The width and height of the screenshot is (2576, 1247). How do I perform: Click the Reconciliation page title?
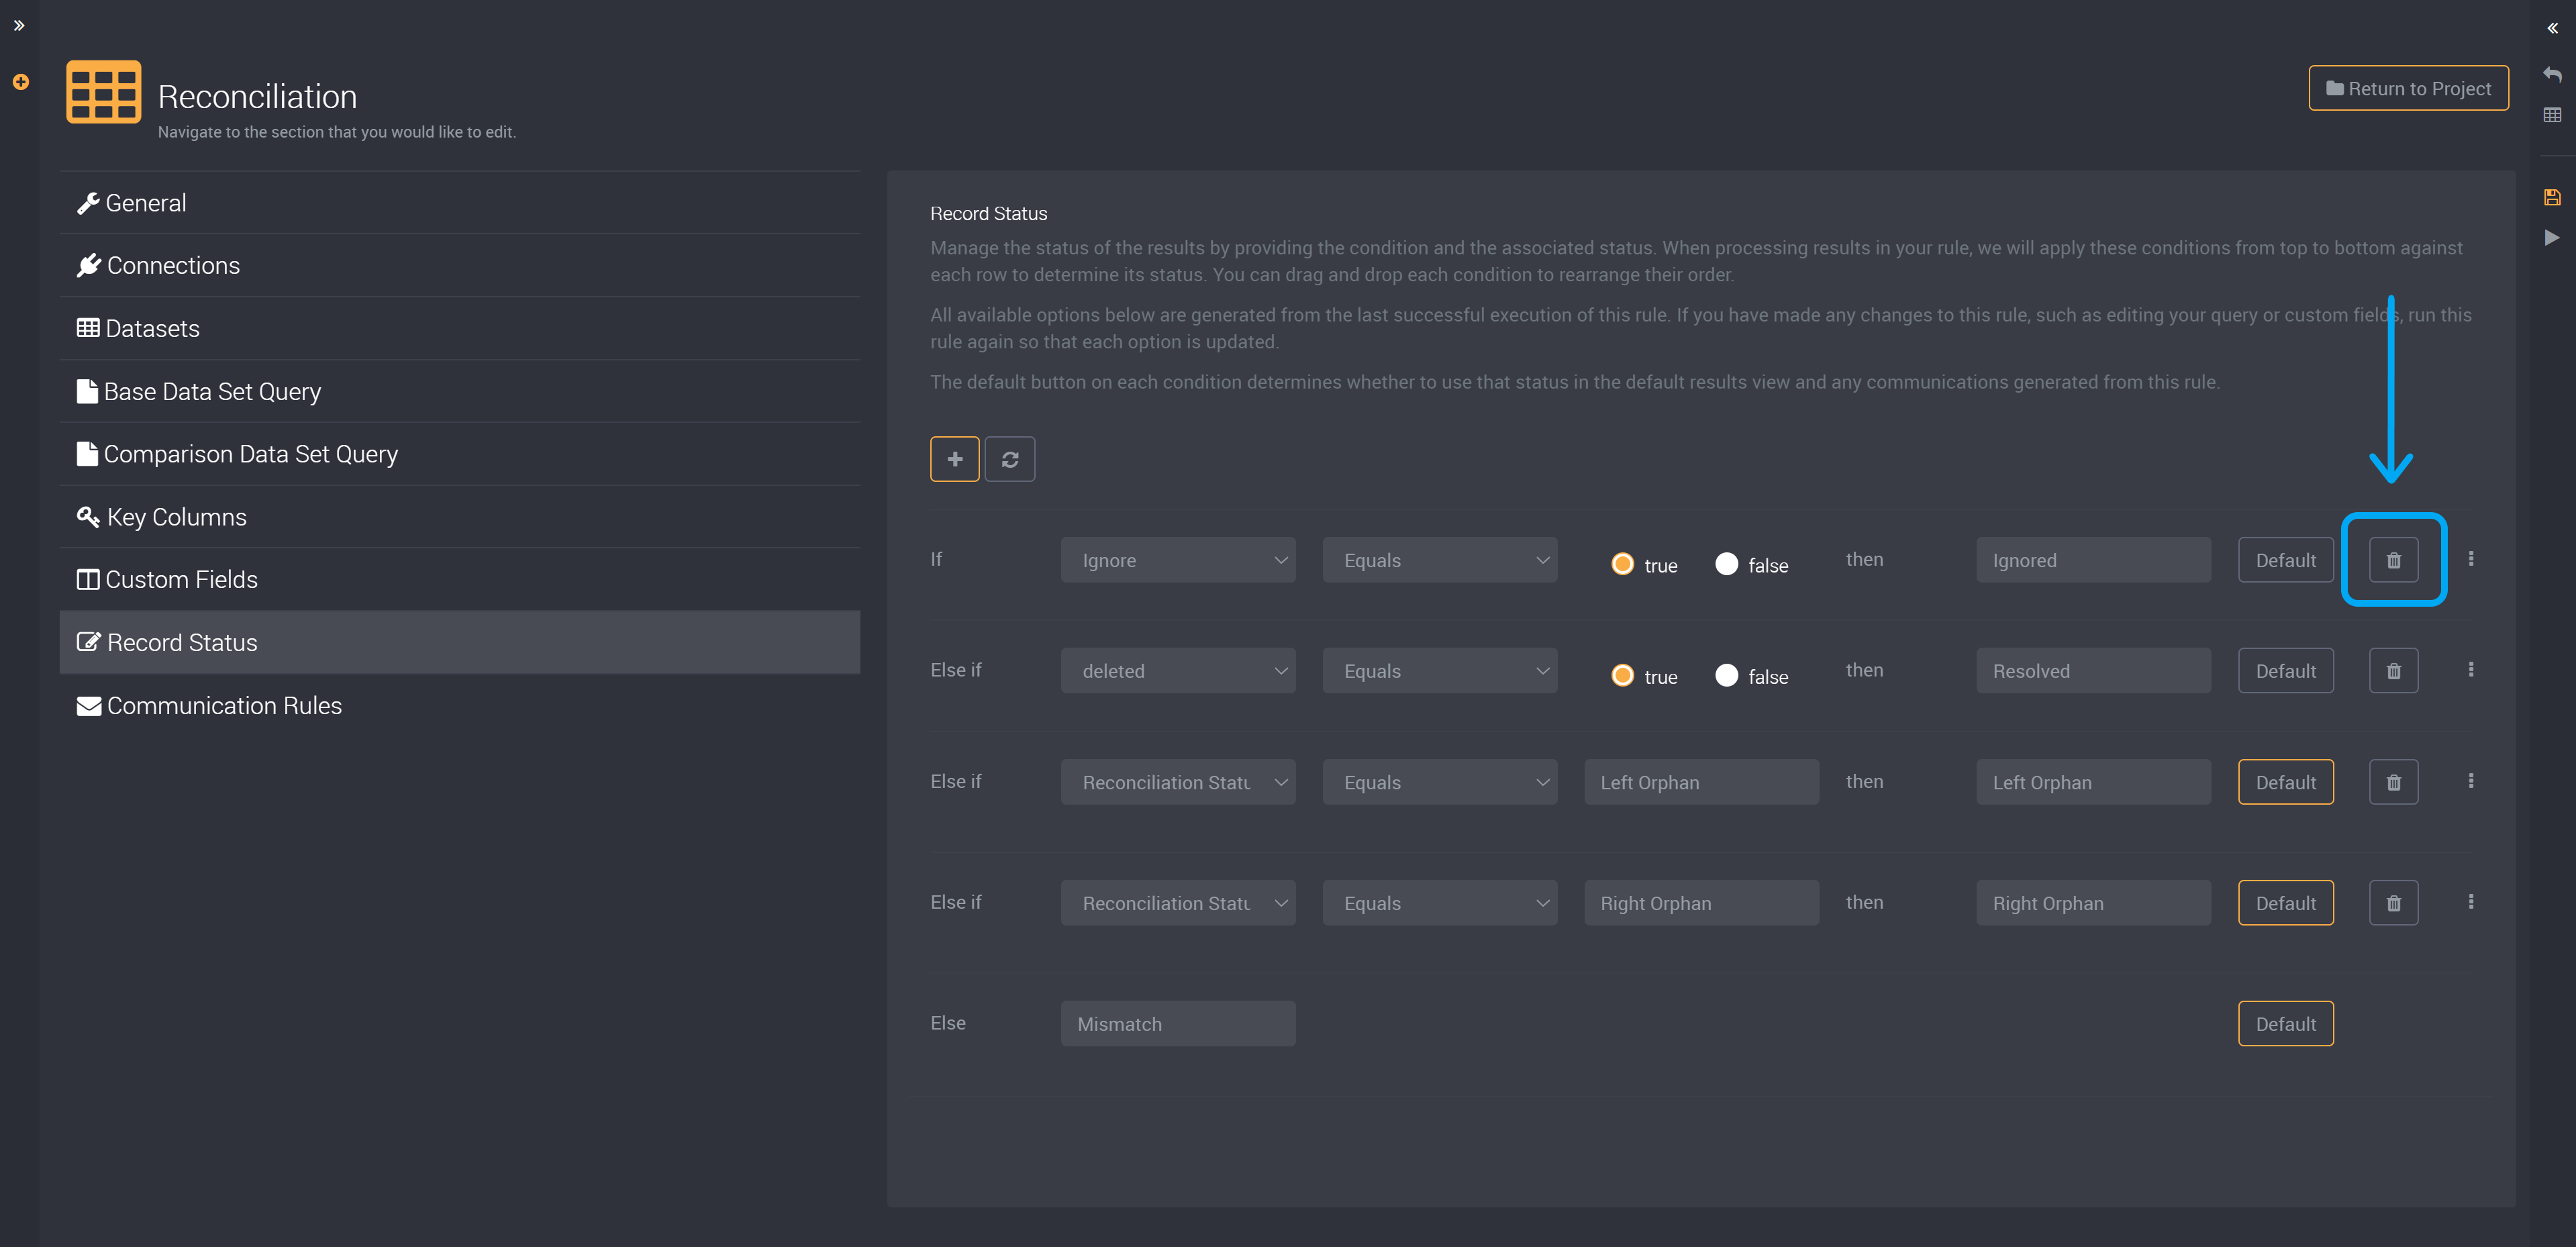click(257, 97)
